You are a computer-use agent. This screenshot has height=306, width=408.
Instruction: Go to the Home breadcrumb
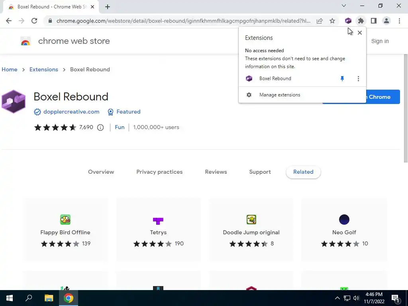(10, 69)
